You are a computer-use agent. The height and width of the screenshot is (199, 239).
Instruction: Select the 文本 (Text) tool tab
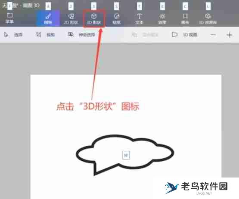tap(140, 19)
